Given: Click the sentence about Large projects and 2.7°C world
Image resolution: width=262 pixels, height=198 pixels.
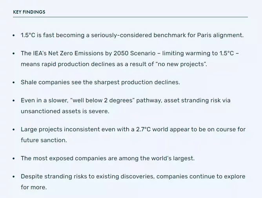Looking at the screenshot, I should coord(133,135).
